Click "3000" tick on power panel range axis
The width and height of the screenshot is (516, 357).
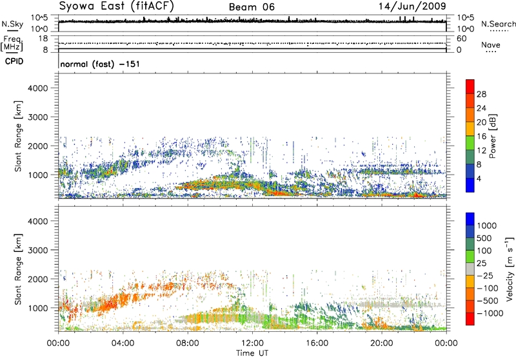(37, 117)
